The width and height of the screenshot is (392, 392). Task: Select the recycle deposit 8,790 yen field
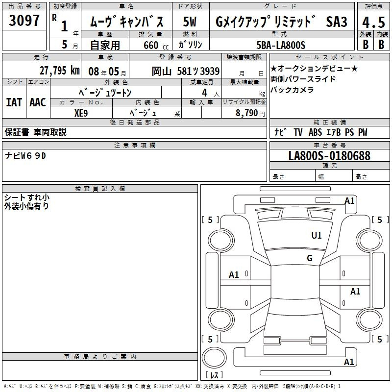pyautogui.click(x=244, y=113)
